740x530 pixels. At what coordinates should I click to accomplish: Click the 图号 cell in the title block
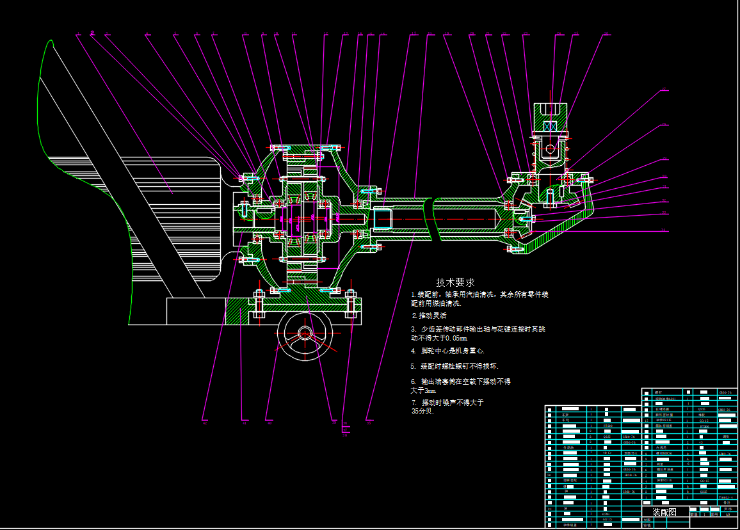714,513
